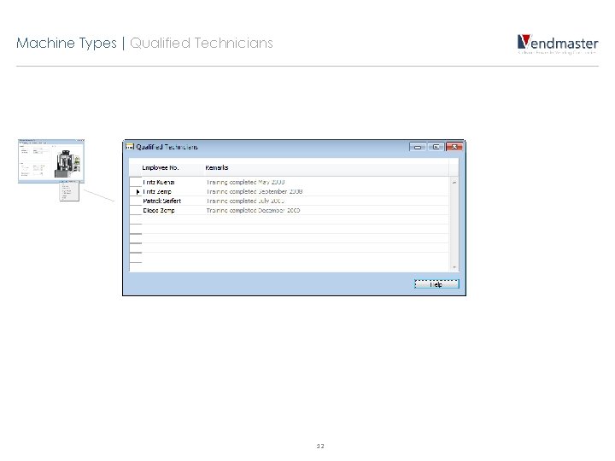The image size is (615, 461).
Task: Click remark 'Training completed July'
Action: coord(245,201)
